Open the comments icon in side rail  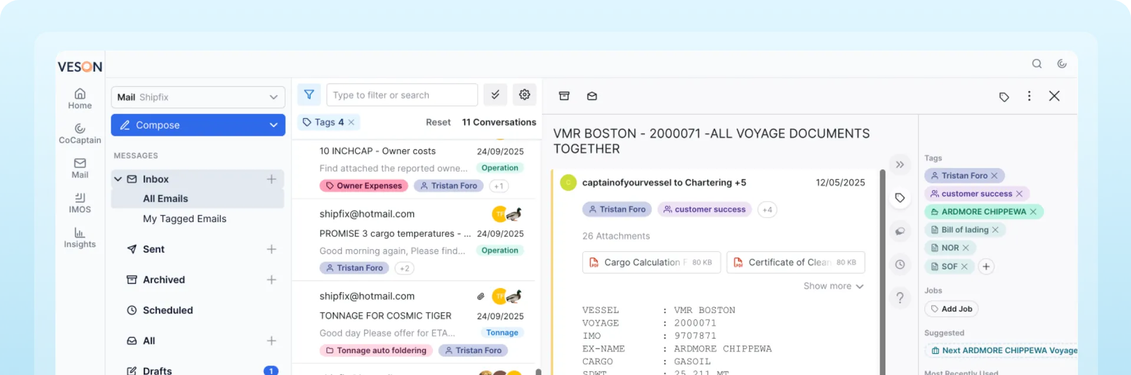point(899,231)
